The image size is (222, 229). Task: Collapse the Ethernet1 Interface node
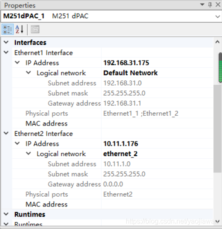click(6, 52)
